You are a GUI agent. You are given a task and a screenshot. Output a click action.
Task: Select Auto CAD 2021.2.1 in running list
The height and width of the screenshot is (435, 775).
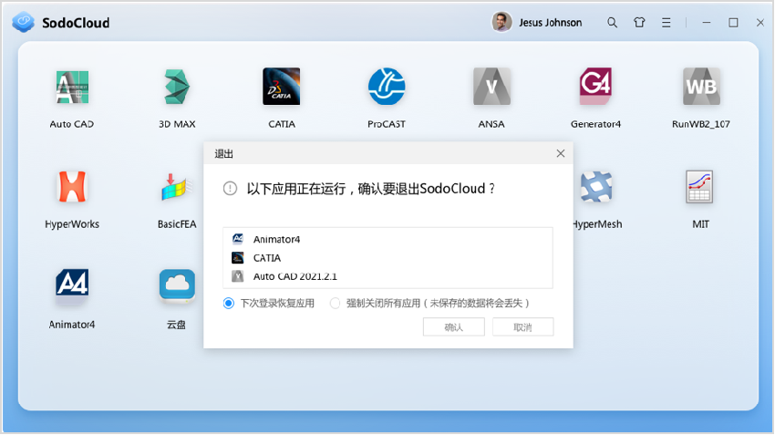tap(288, 276)
